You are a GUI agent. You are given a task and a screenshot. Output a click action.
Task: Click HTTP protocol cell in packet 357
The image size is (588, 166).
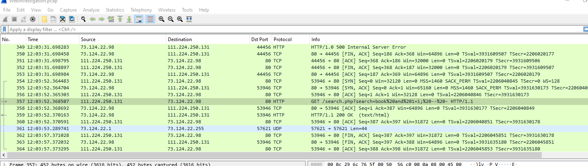(x=279, y=101)
